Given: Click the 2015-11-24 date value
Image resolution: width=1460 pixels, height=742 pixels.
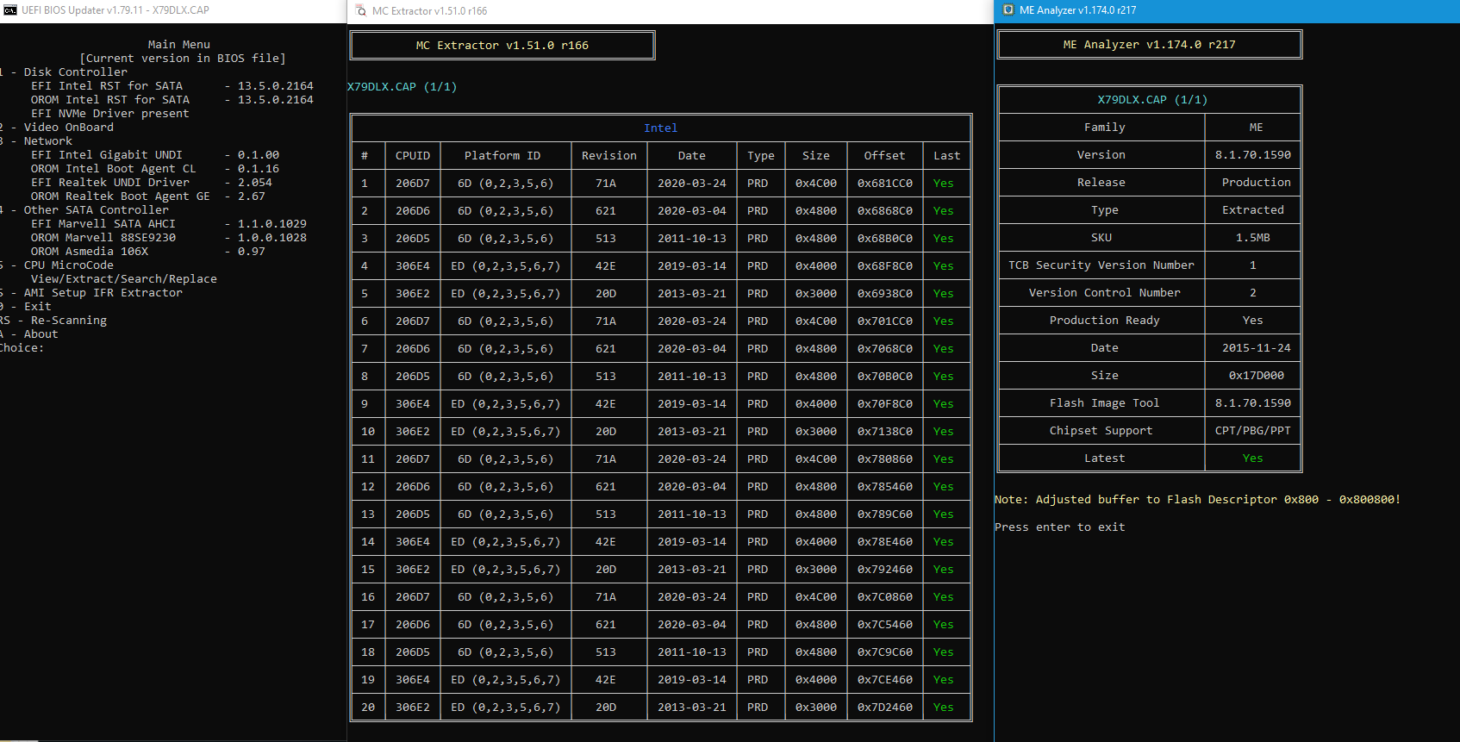Looking at the screenshot, I should (x=1257, y=348).
